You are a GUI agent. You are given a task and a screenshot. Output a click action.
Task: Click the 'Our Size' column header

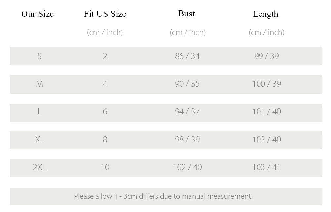[x=37, y=14]
